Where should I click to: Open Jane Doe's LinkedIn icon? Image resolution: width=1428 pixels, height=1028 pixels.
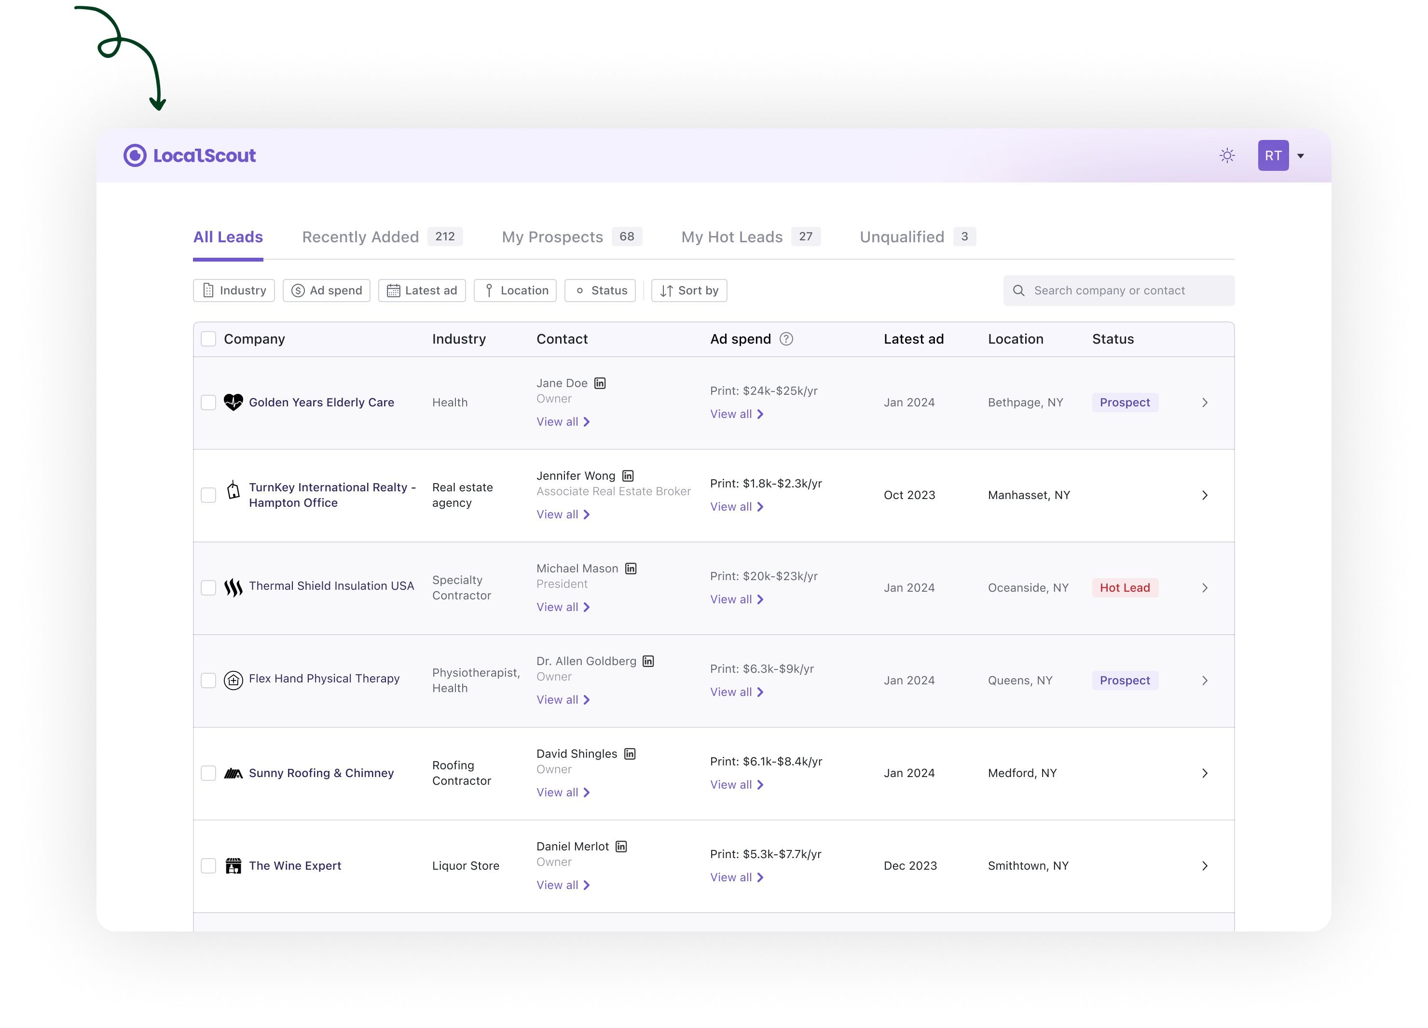(600, 383)
